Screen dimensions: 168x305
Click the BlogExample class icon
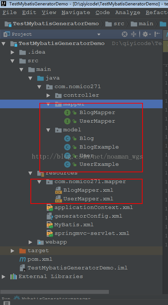(x=67, y=147)
